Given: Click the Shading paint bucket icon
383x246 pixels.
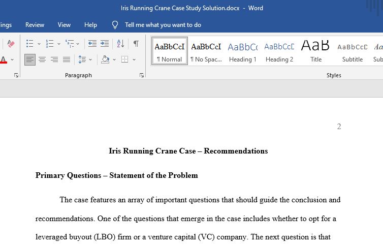Looking at the screenshot, I should pyautogui.click(x=105, y=59).
